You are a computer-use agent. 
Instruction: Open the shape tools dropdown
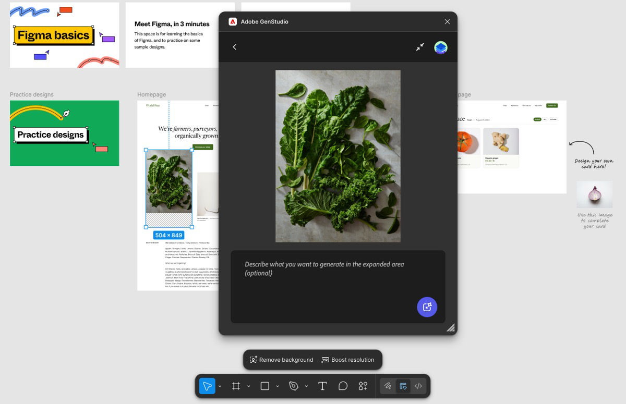point(277,386)
